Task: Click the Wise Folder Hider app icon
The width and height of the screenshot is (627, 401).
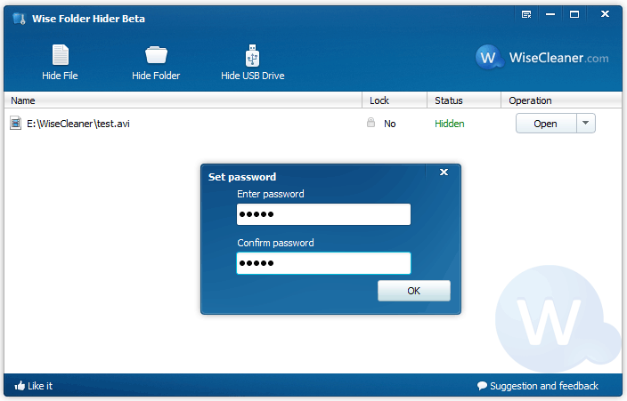Action: click(x=20, y=19)
